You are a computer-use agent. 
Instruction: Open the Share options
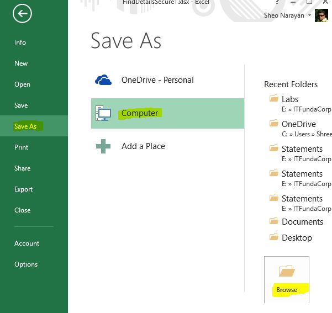(22, 168)
